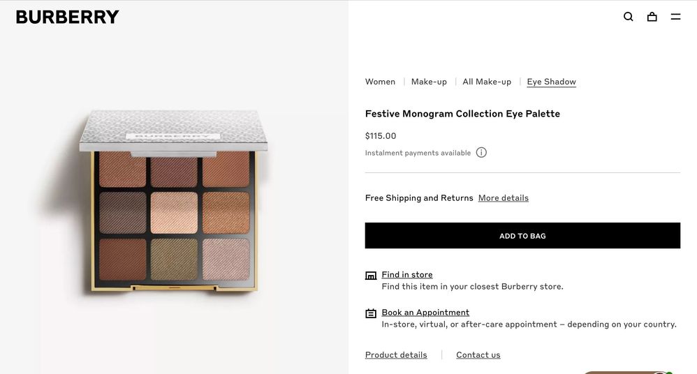
Task: Click the silver monogram palette lid image
Action: coord(175,130)
